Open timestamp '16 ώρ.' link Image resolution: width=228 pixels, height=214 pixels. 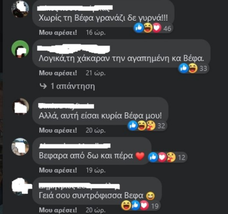coord(96,33)
